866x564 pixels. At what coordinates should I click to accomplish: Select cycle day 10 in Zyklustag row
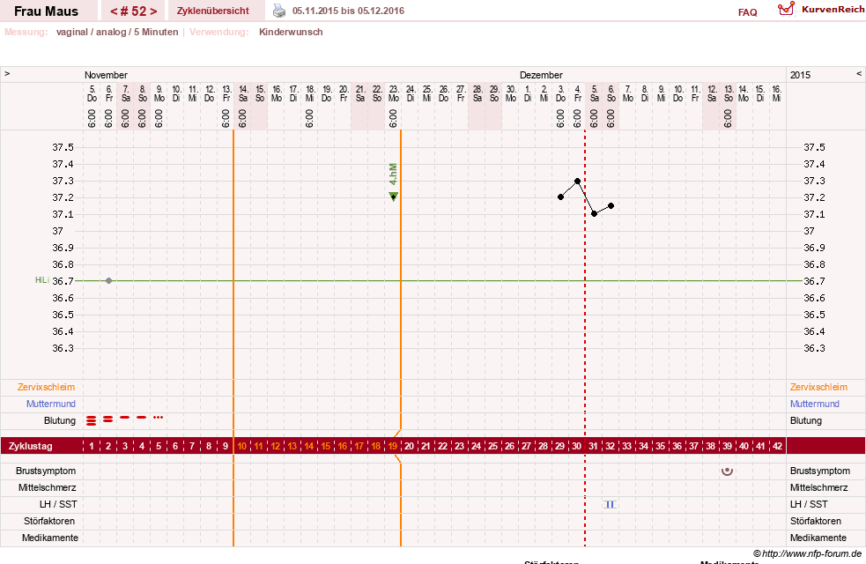click(242, 446)
